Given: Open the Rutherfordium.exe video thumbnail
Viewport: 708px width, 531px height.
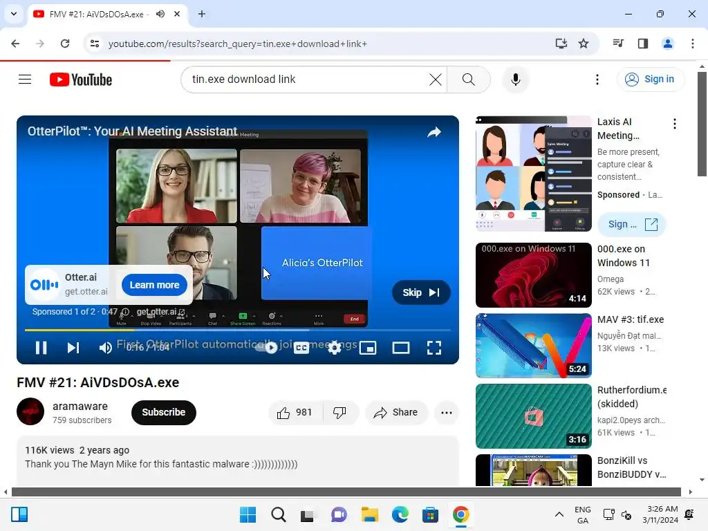Looking at the screenshot, I should [x=533, y=416].
